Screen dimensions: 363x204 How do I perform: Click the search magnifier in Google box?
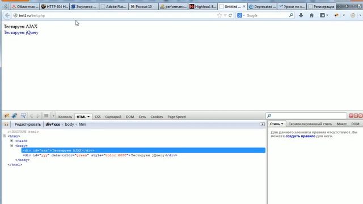[x=291, y=15]
